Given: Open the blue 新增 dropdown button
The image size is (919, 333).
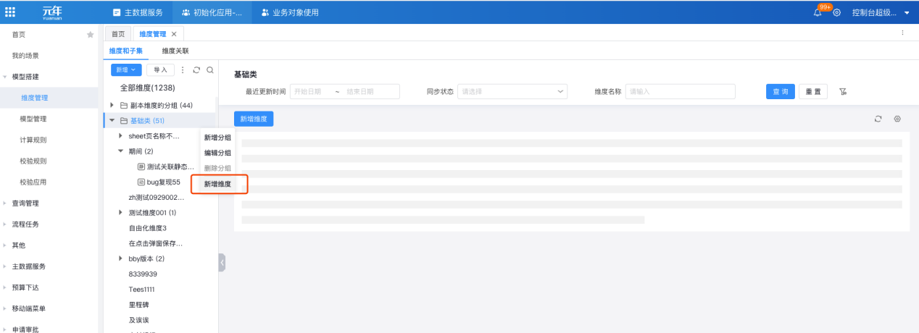Looking at the screenshot, I should point(126,70).
